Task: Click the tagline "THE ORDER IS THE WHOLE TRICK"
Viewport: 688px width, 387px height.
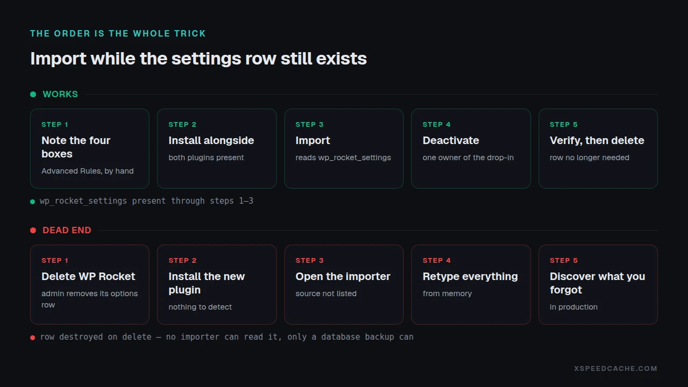Action: click(x=118, y=33)
